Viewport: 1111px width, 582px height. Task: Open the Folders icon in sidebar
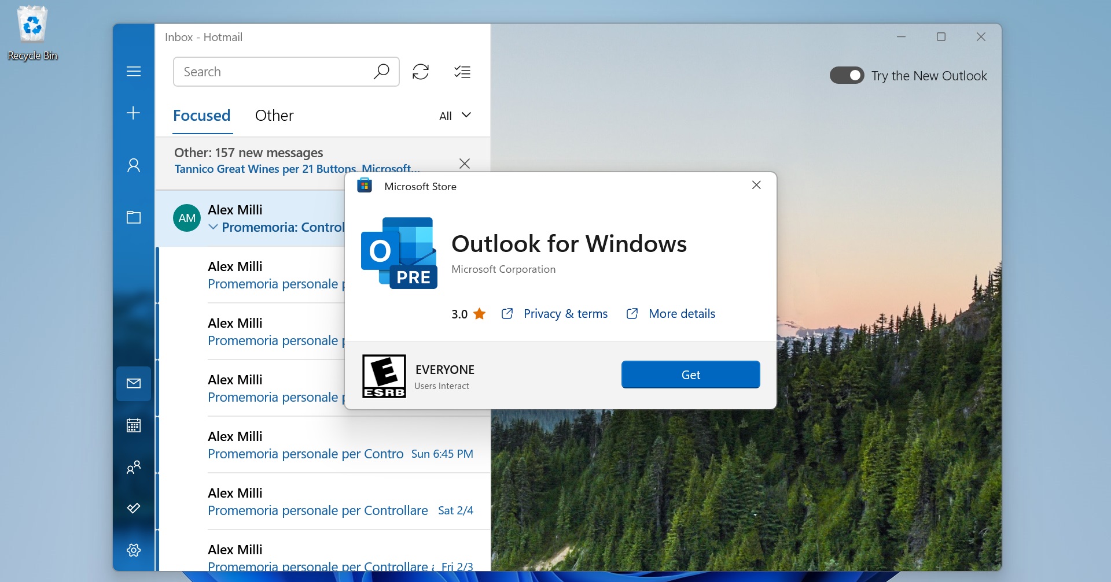point(134,217)
